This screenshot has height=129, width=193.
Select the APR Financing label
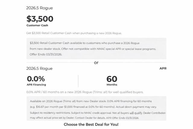point(36,85)
